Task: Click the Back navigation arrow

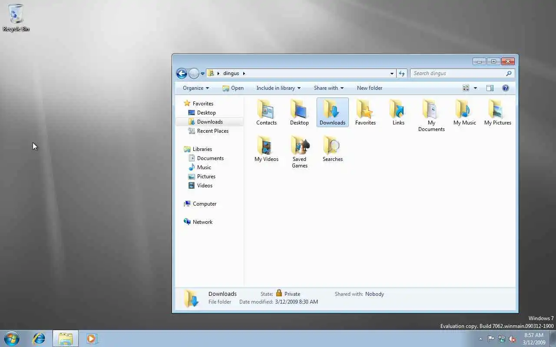Action: pyautogui.click(x=182, y=73)
